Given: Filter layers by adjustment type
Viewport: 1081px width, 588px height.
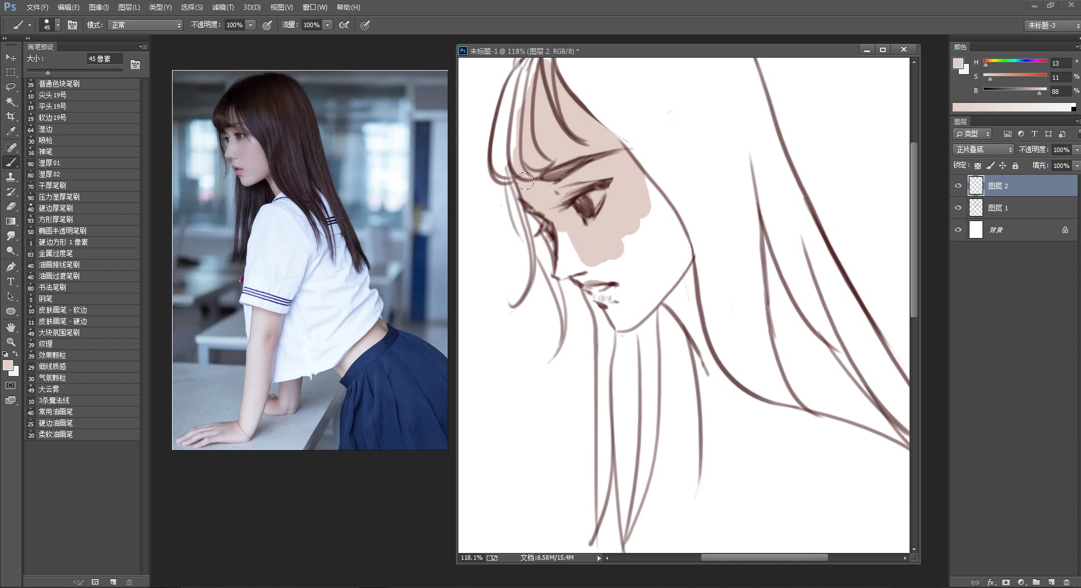Looking at the screenshot, I should tap(1021, 134).
